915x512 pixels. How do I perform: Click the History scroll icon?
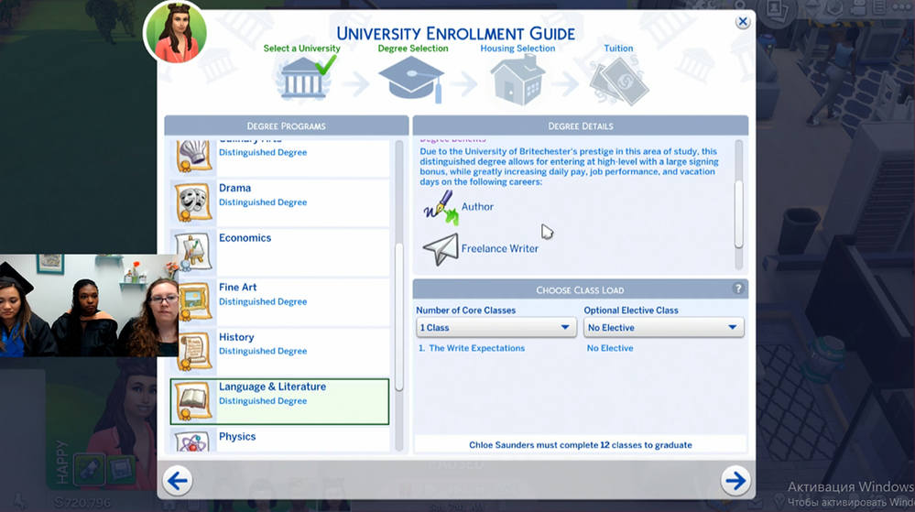193,352
